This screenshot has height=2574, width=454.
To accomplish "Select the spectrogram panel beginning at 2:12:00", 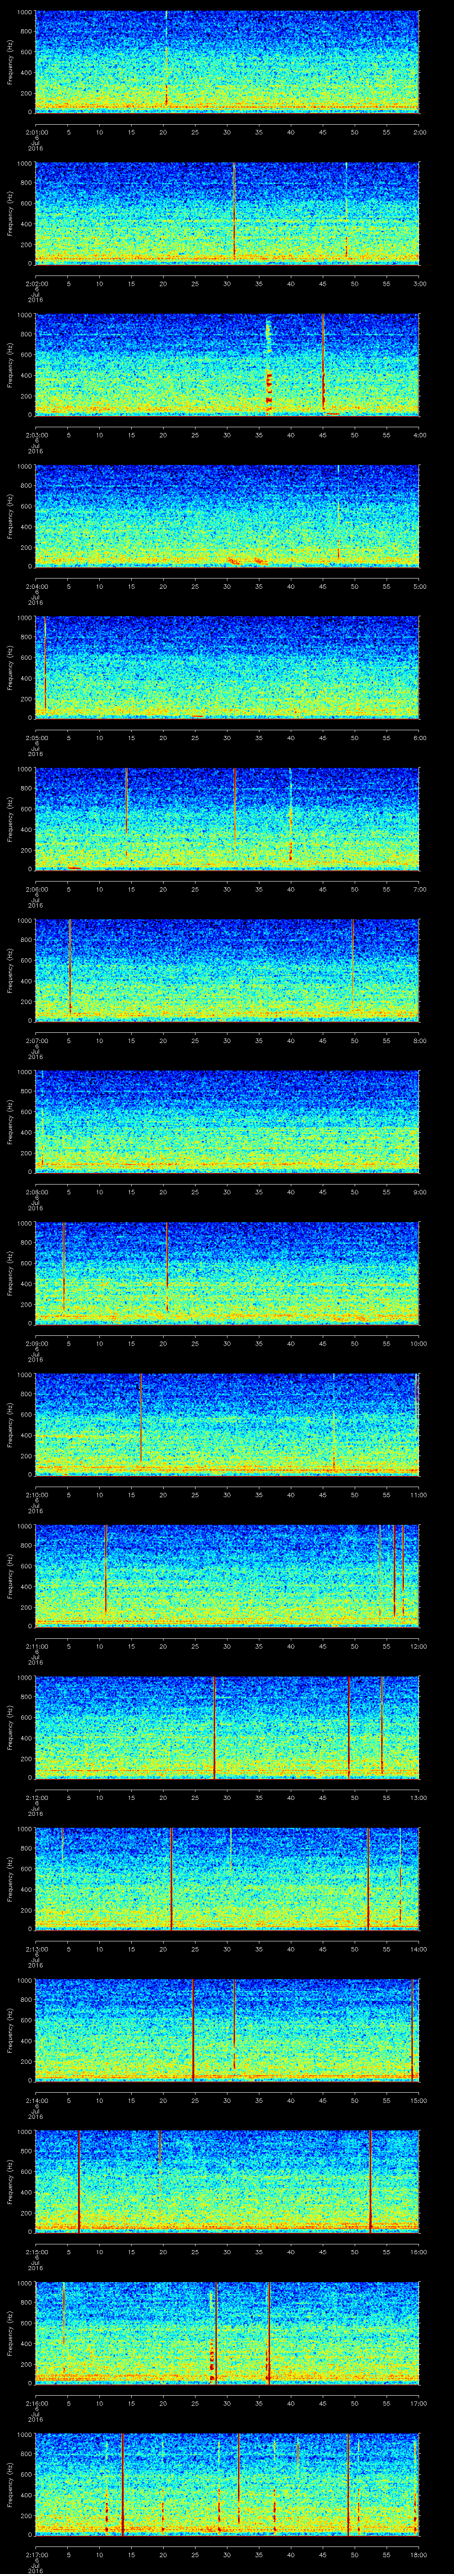I will click(x=227, y=1727).
